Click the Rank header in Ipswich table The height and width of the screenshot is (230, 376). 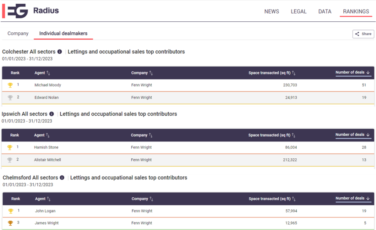15,135
